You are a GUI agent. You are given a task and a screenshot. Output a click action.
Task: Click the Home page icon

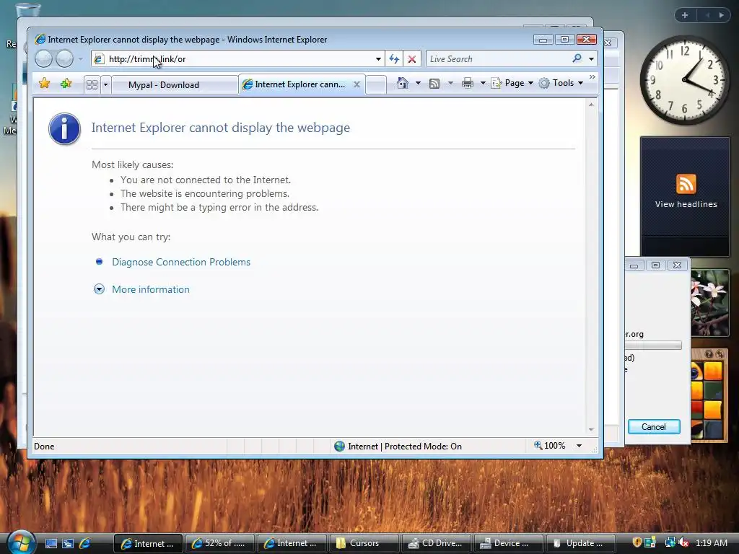pyautogui.click(x=403, y=83)
